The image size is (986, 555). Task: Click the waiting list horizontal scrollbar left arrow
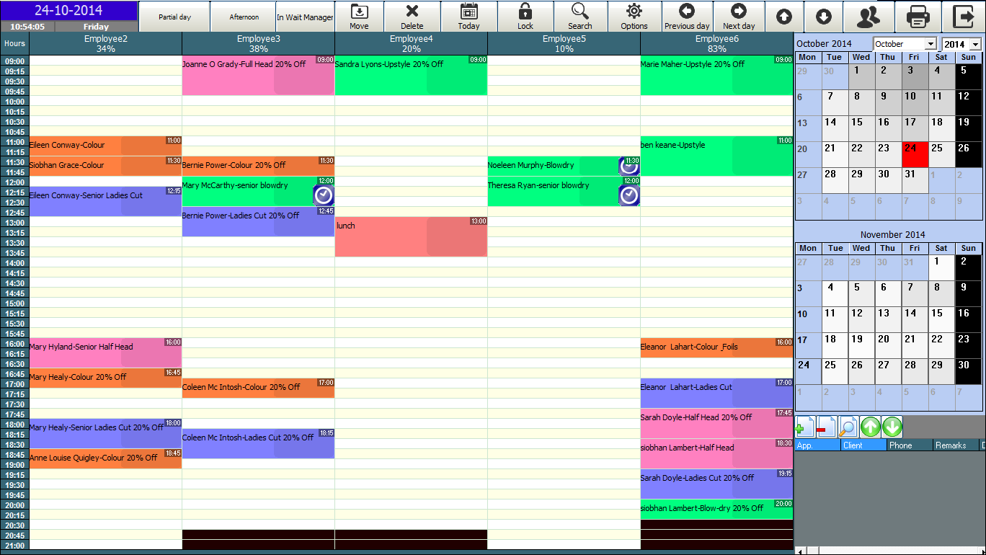pyautogui.click(x=799, y=551)
